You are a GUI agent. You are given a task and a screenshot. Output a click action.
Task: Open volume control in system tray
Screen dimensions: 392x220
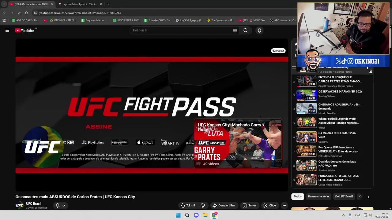click(370, 215)
